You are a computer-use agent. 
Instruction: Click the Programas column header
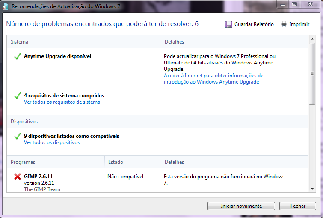tap(23, 162)
